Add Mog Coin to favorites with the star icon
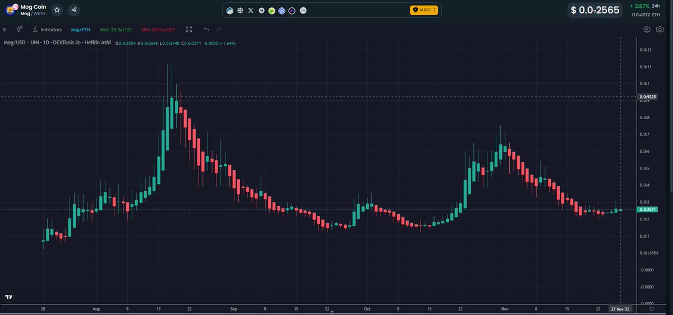673x315 pixels. click(57, 10)
